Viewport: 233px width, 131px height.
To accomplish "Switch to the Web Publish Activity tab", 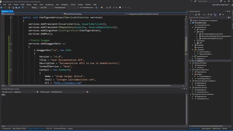I will pos(19,128).
